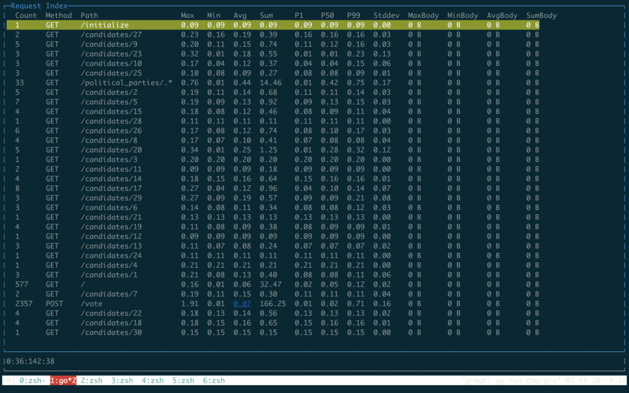
Task: Click the Avg column header
Action: (x=240, y=15)
